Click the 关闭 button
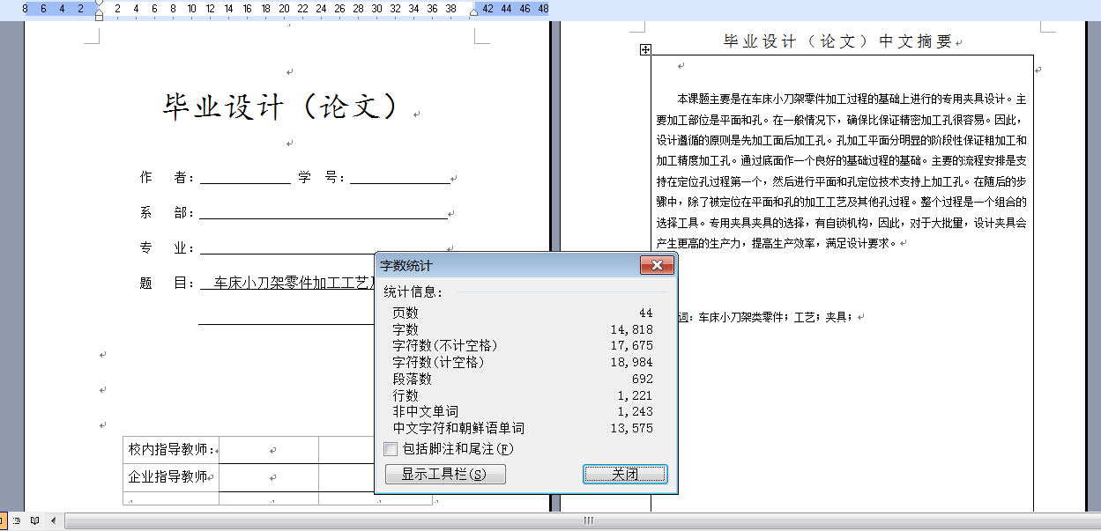This screenshot has height=531, width=1101. coord(625,475)
